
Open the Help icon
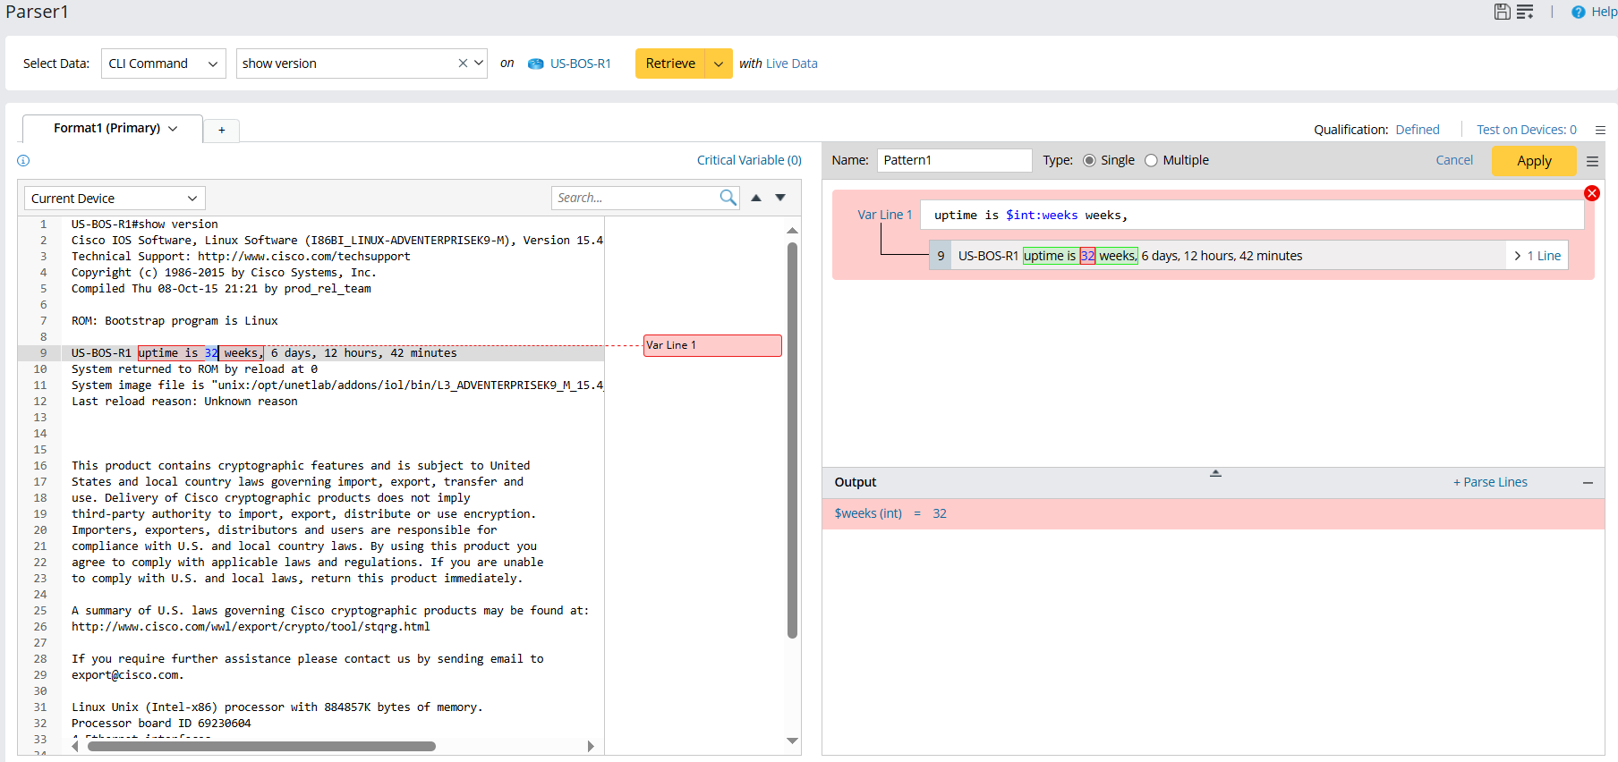[1579, 12]
